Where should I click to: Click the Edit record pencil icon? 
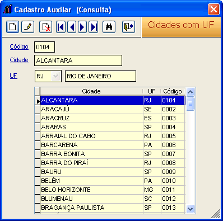click(x=27, y=27)
